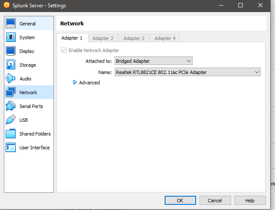Screen dimensions: 275x210
Task: Go to Display settings label
Action: [27, 51]
